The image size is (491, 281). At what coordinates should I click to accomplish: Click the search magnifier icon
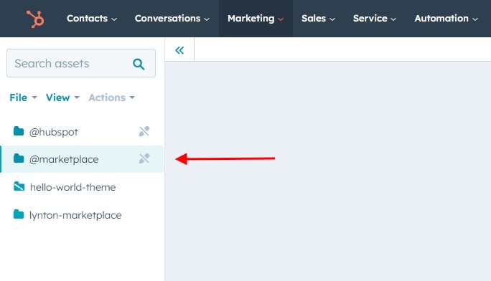tap(139, 64)
